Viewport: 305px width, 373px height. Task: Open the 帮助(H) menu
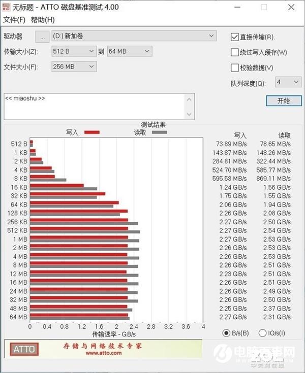[x=43, y=20]
